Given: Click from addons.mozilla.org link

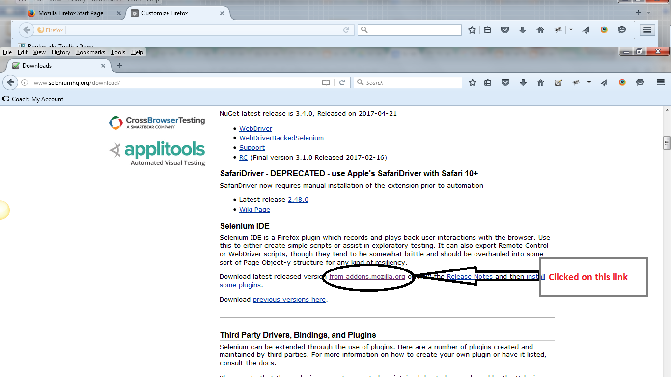Looking at the screenshot, I should coord(367,277).
